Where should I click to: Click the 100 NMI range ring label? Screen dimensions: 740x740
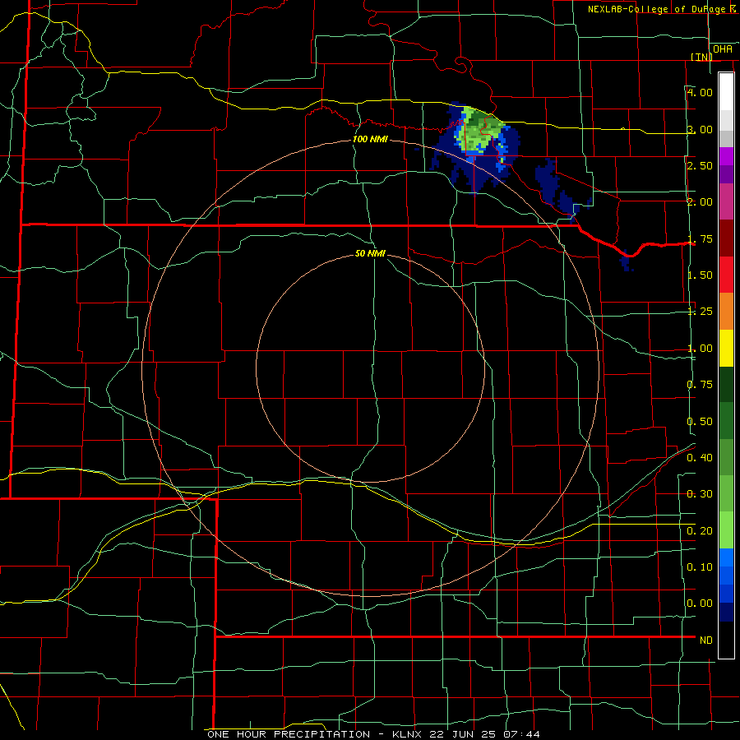370,139
